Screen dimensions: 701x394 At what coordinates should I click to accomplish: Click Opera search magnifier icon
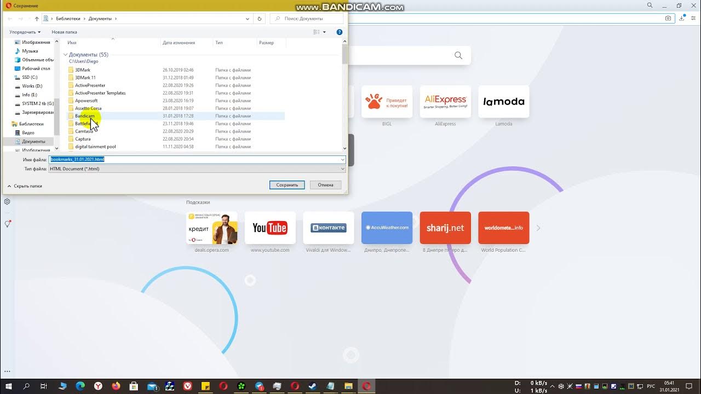pyautogui.click(x=458, y=55)
